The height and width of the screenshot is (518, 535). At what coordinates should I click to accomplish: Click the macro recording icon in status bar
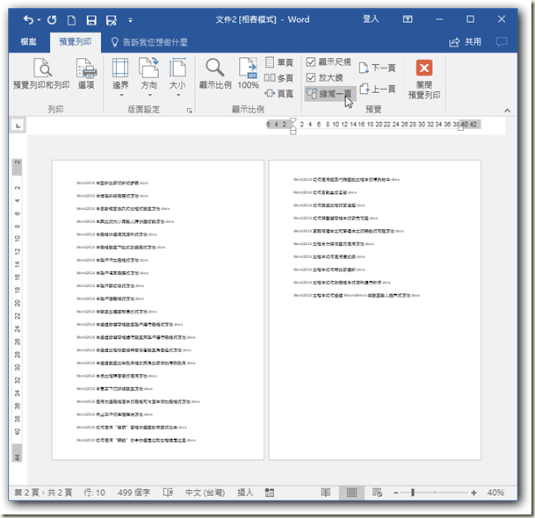pos(270,492)
